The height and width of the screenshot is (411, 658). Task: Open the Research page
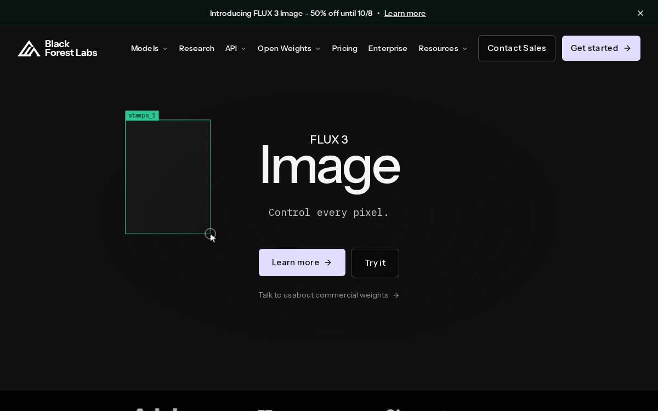(x=196, y=48)
